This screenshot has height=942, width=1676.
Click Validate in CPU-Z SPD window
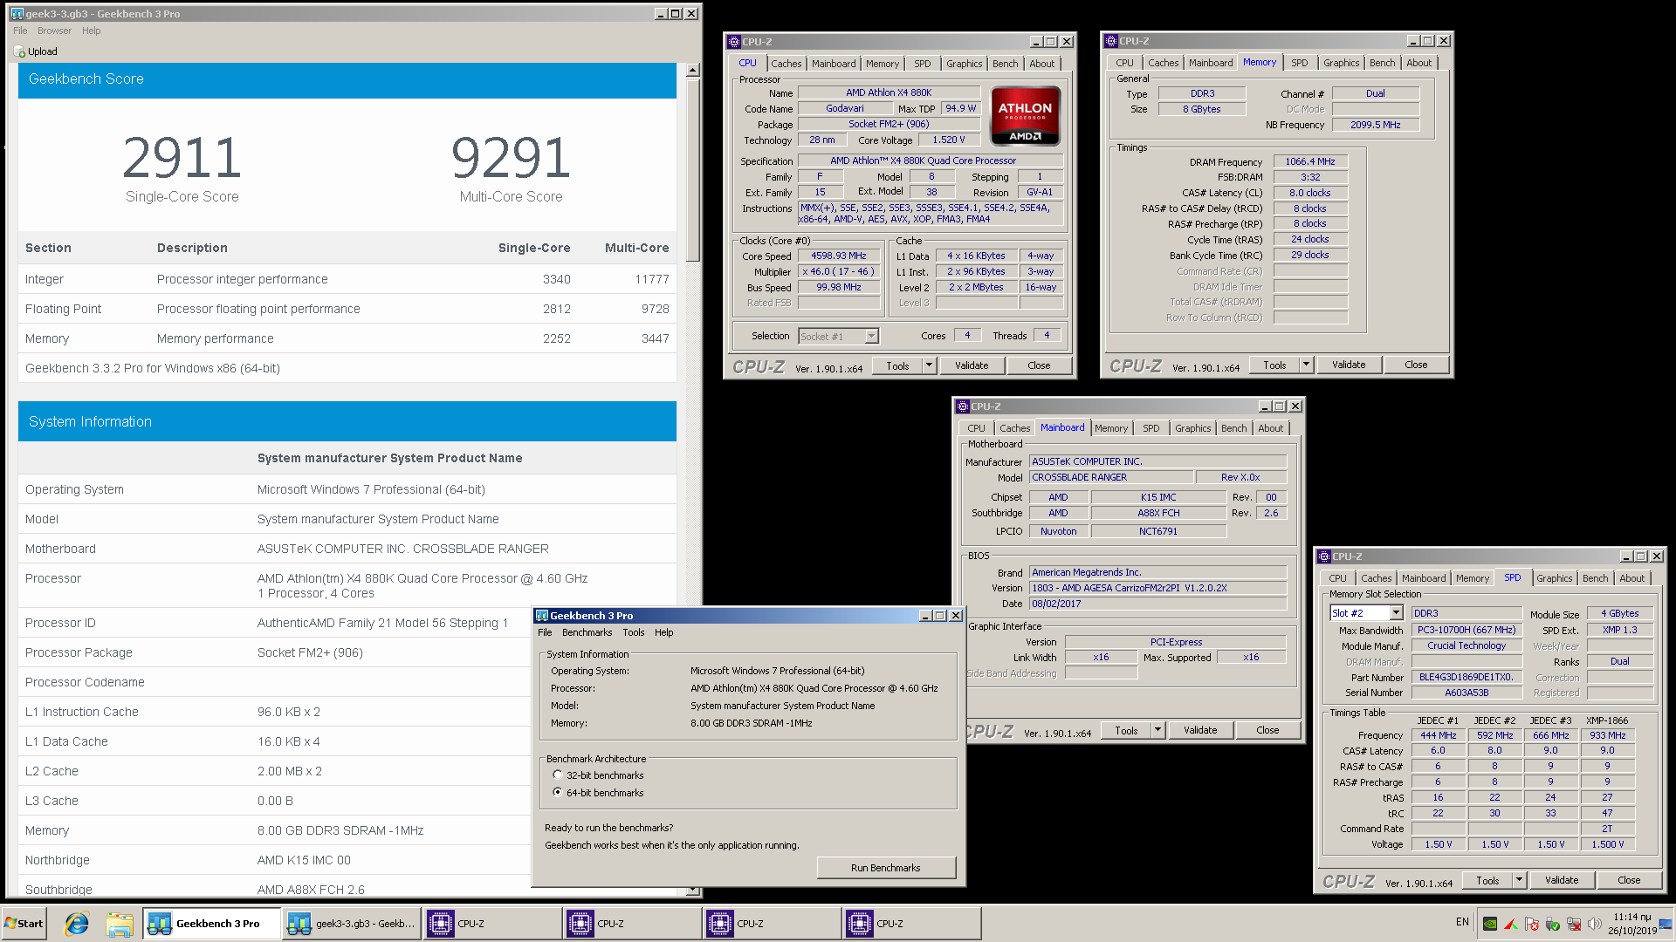1562,880
